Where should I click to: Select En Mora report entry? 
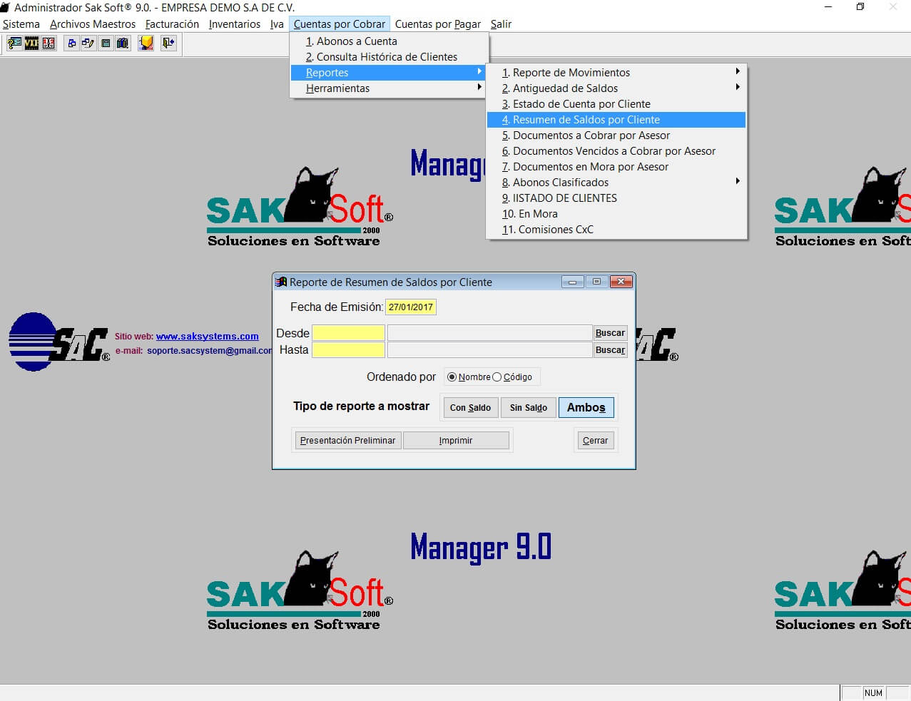(x=616, y=214)
